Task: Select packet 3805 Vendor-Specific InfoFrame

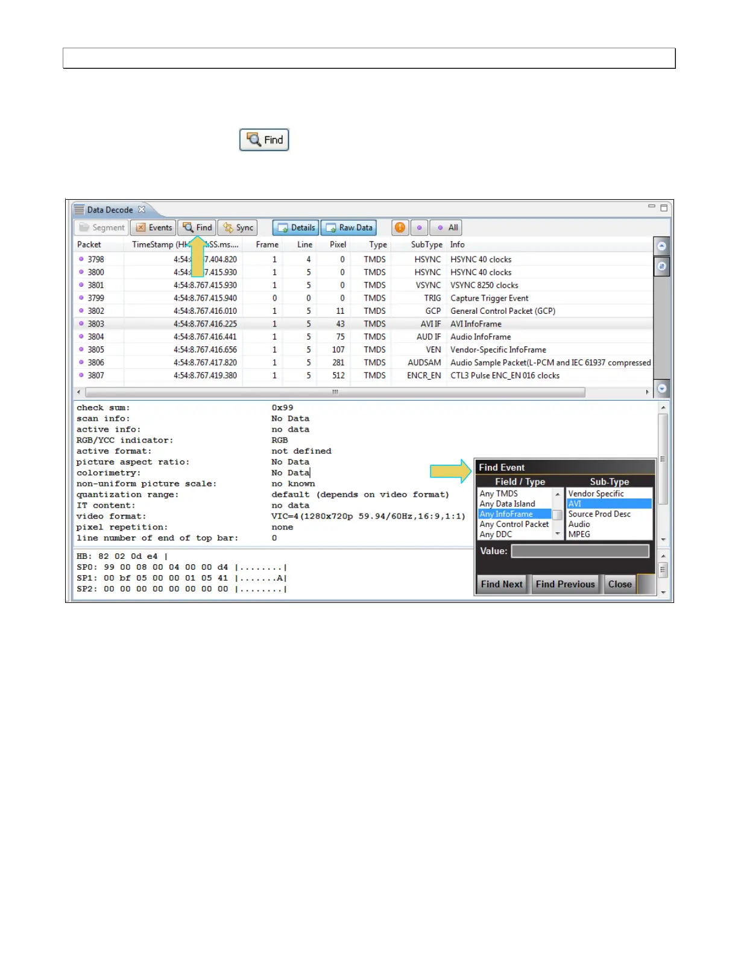Action: click(364, 349)
